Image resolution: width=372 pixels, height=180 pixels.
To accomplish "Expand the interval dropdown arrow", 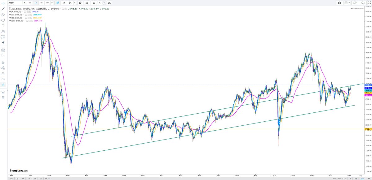I will [52, 3].
